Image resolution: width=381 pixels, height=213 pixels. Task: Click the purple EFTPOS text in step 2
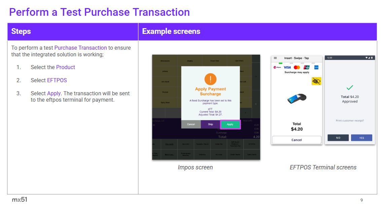coord(57,81)
